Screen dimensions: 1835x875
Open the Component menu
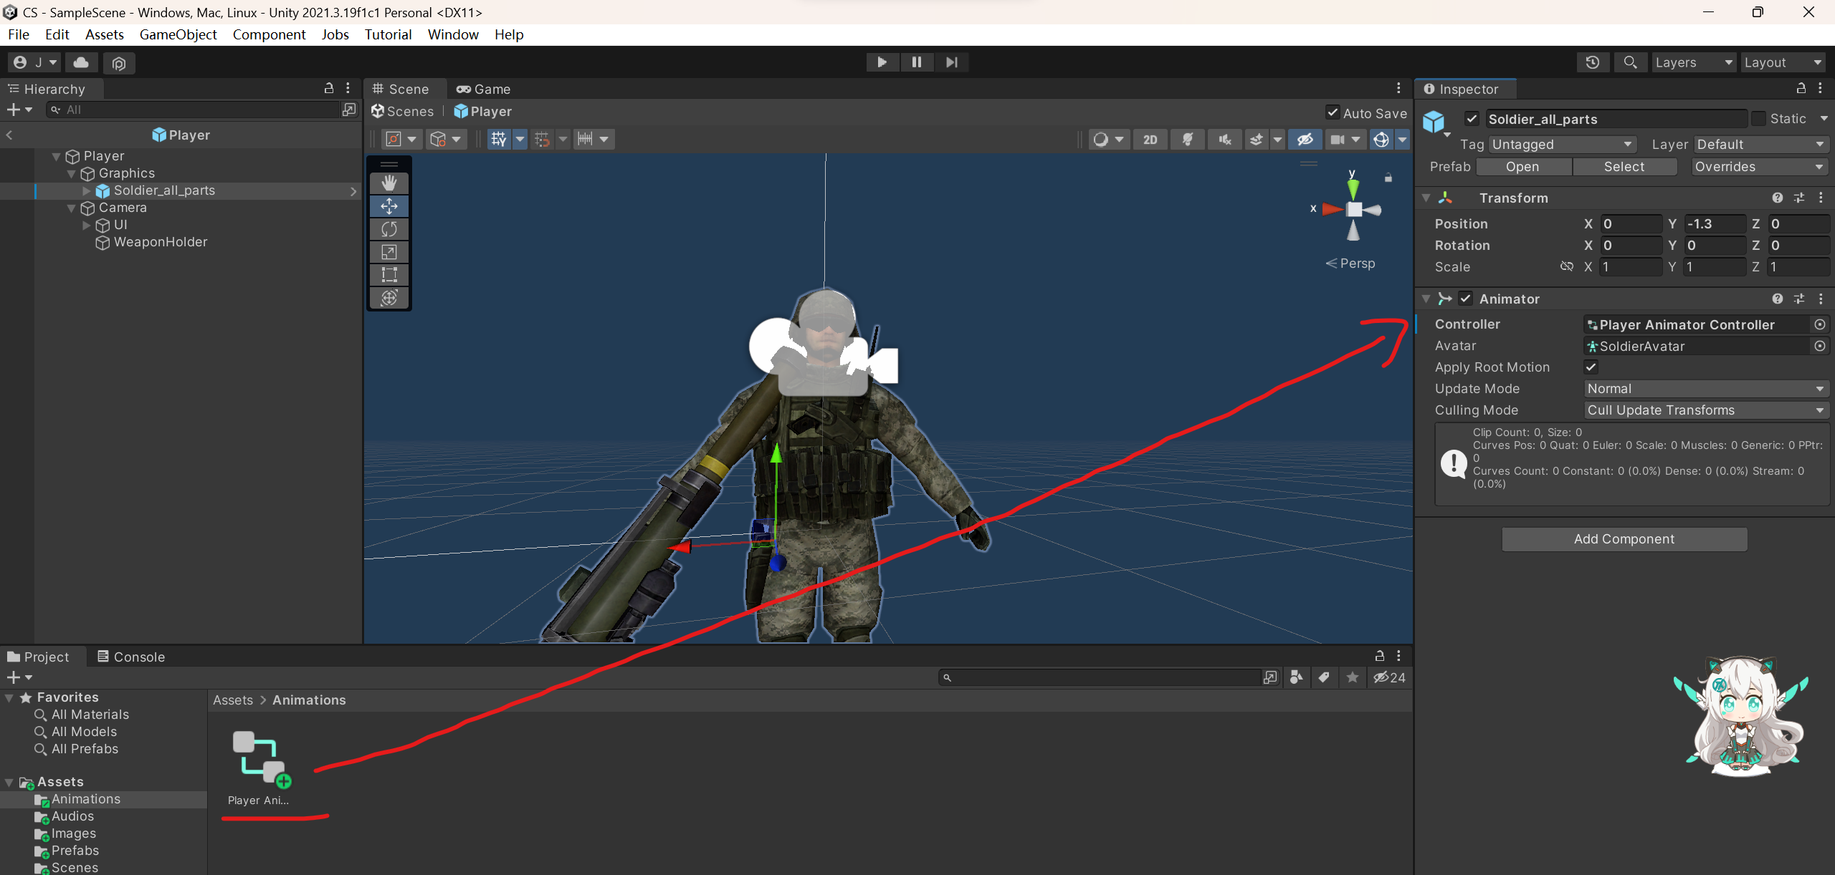point(269,34)
